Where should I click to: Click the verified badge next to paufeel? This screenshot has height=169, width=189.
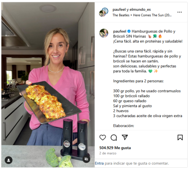[x=129, y=31]
